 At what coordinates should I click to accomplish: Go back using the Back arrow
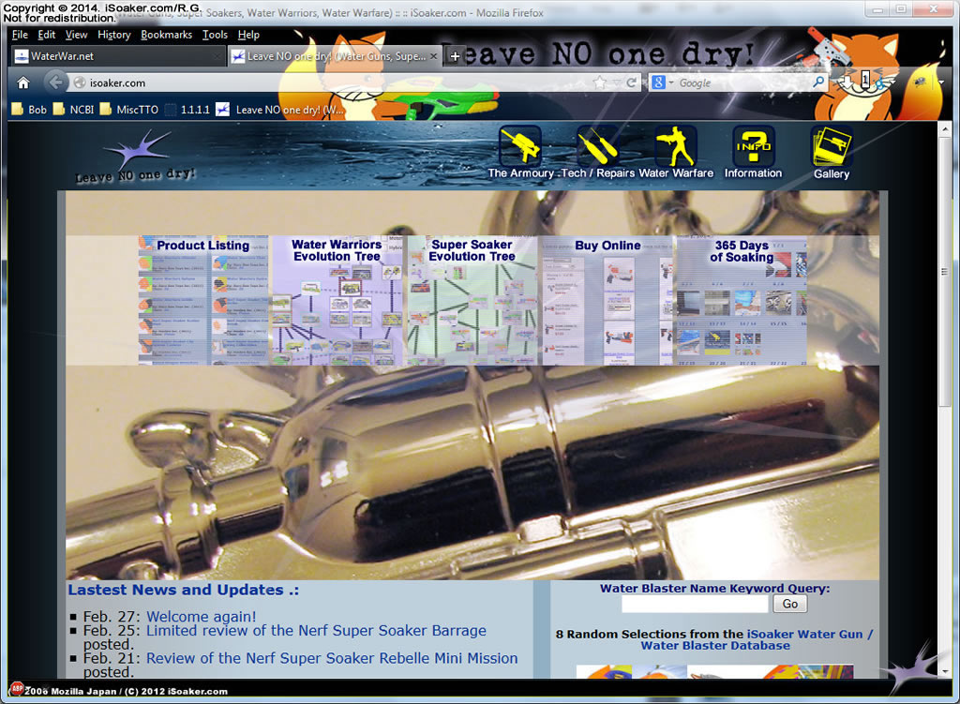(55, 82)
